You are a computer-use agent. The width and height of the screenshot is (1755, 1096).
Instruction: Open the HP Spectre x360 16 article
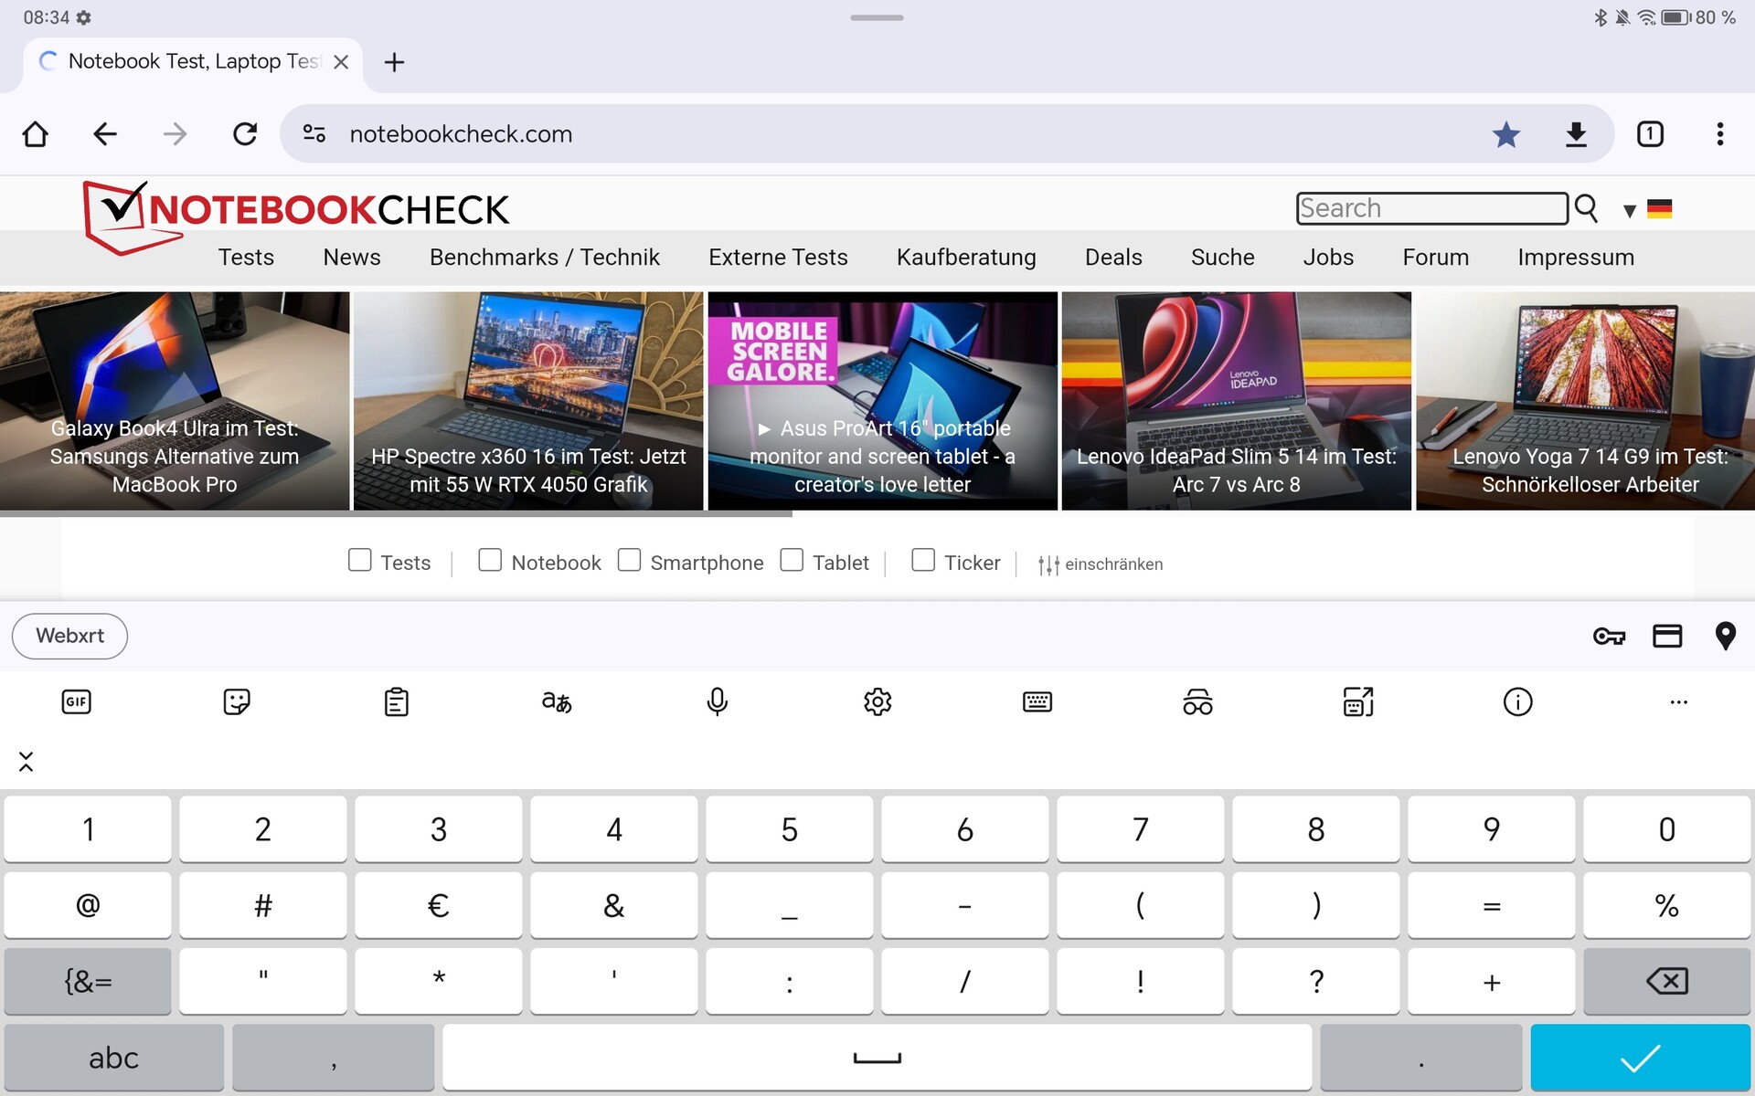pyautogui.click(x=528, y=402)
